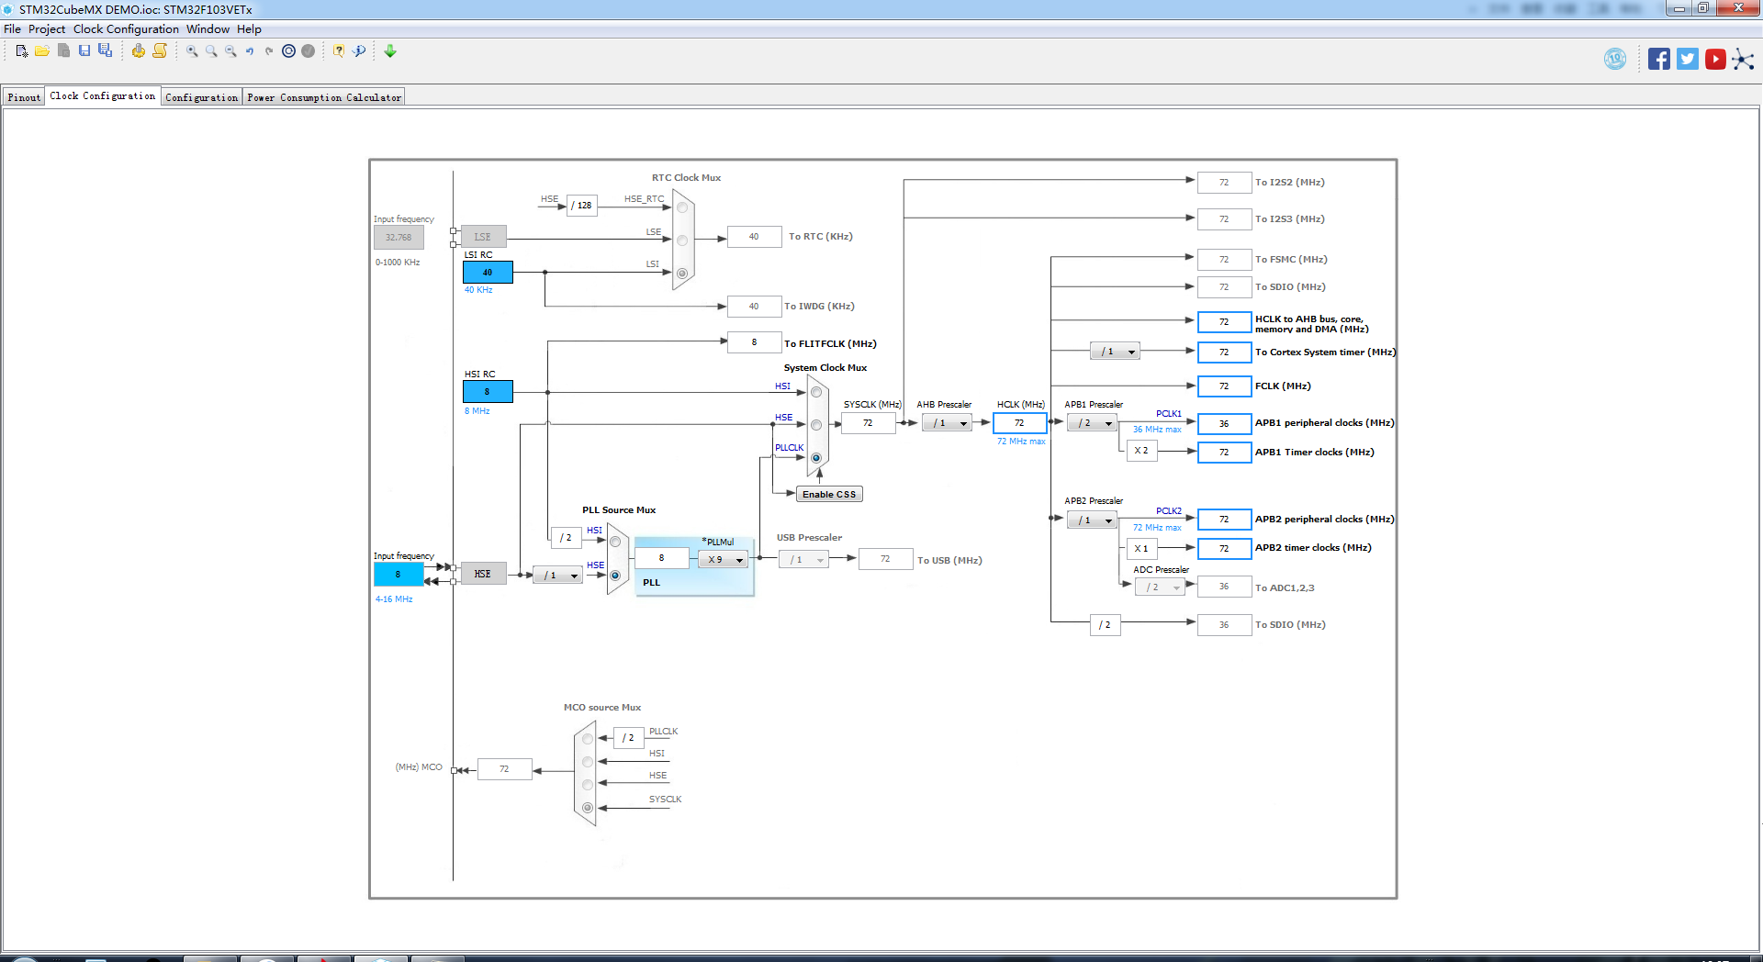Click the PLL input value box showing 8
This screenshot has height=962, width=1763.
(x=661, y=558)
